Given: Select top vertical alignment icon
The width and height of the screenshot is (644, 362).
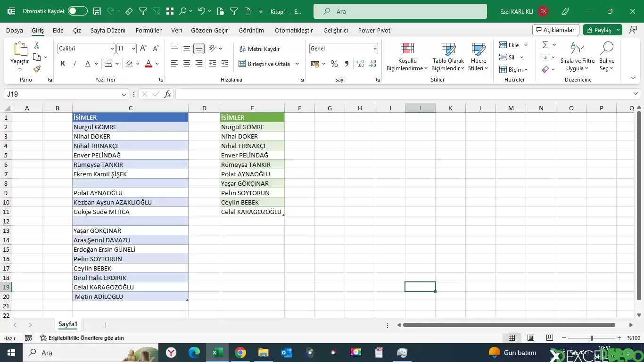Looking at the screenshot, I should [x=174, y=49].
